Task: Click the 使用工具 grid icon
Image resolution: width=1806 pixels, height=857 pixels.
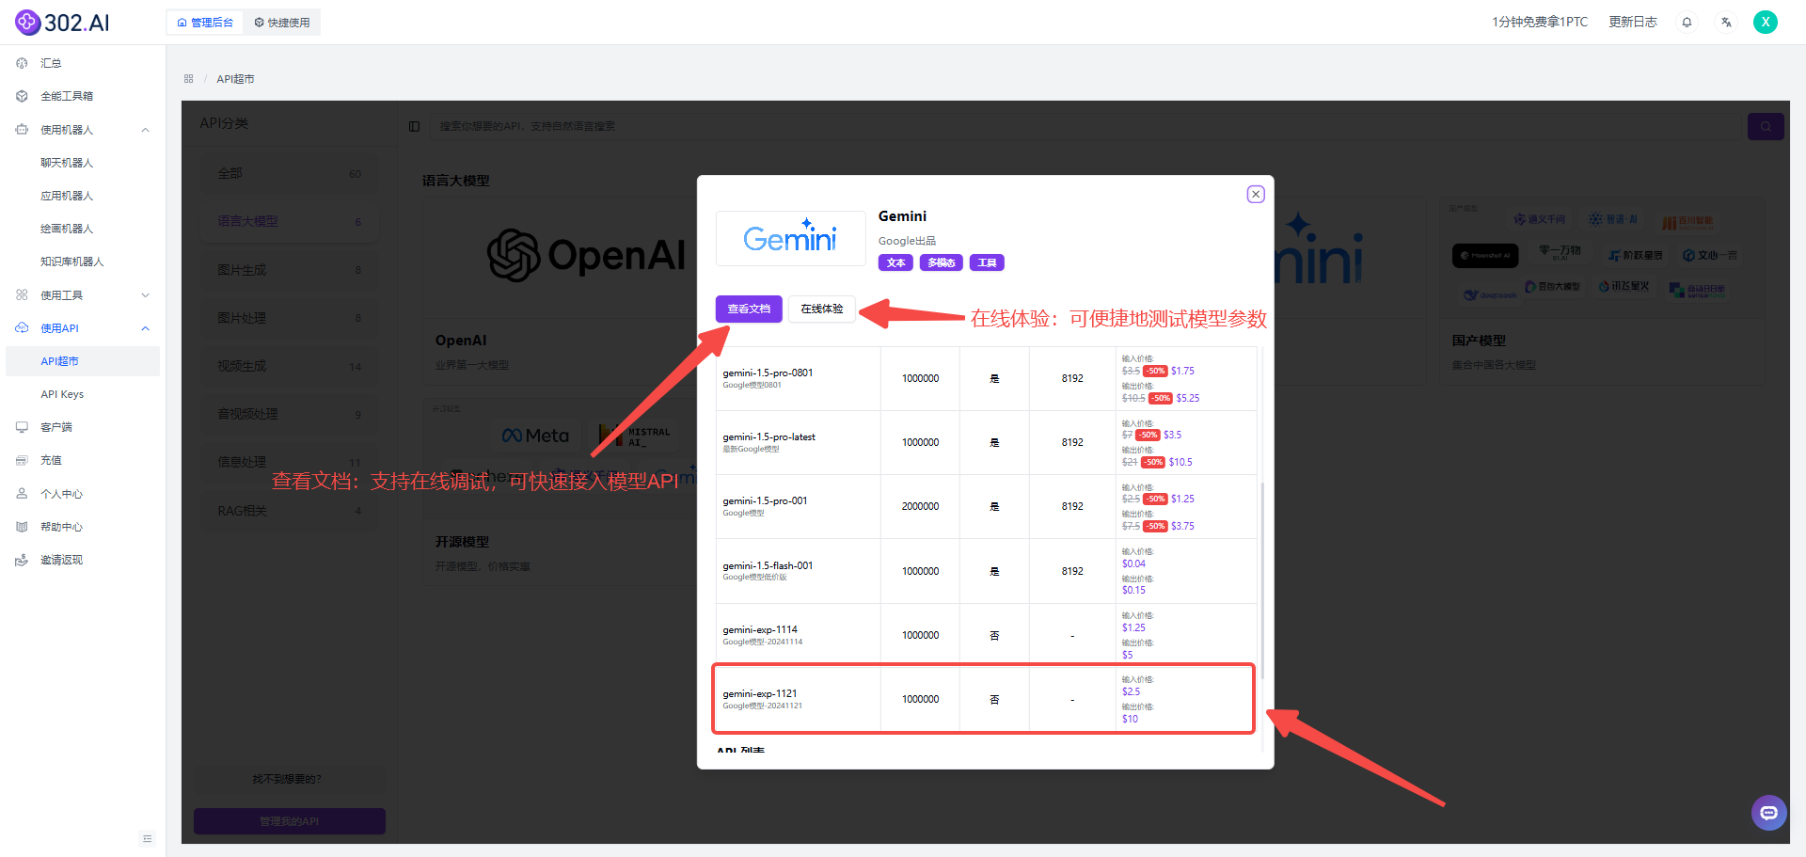Action: click(x=22, y=295)
